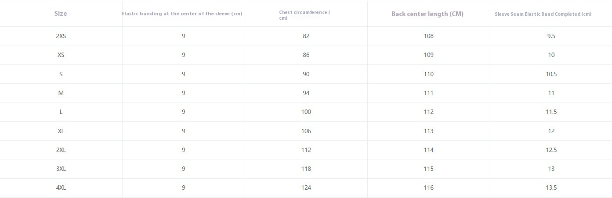Click the Size column header
Screen dimensions: 612x198
61,14
